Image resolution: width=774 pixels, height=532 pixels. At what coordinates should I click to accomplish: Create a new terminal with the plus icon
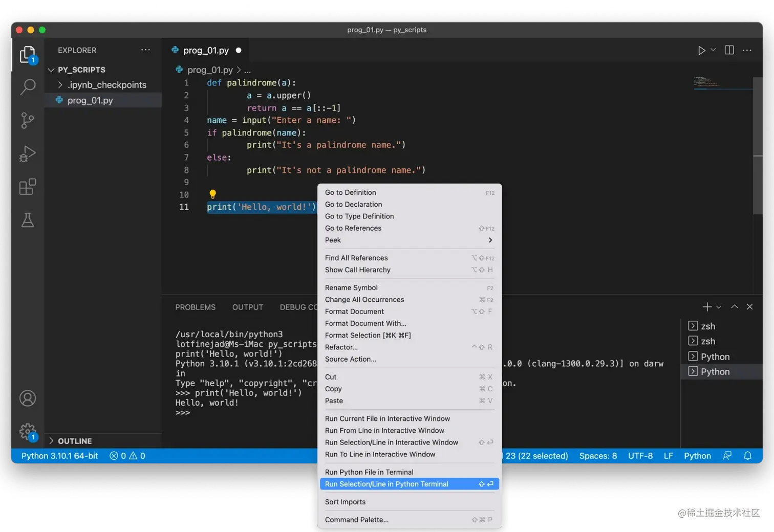point(707,307)
